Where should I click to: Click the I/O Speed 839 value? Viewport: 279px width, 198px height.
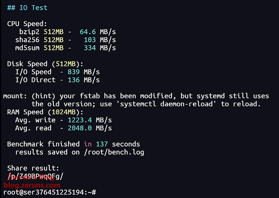tap(74, 72)
